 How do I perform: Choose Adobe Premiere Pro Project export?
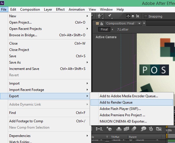pyautogui.click(x=132, y=115)
